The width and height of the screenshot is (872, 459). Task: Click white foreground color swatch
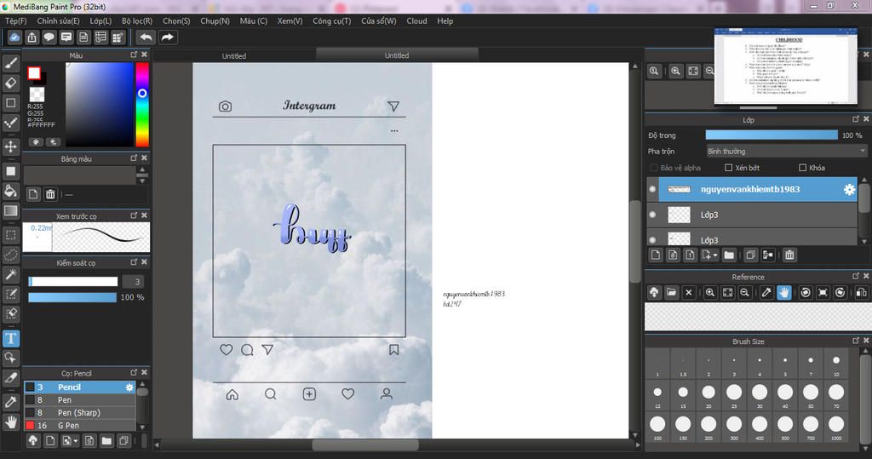pyautogui.click(x=34, y=73)
